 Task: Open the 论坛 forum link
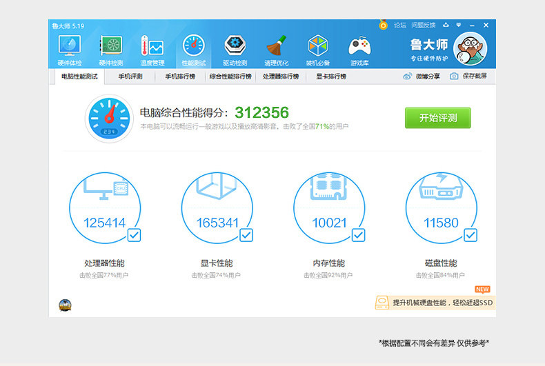click(x=399, y=25)
